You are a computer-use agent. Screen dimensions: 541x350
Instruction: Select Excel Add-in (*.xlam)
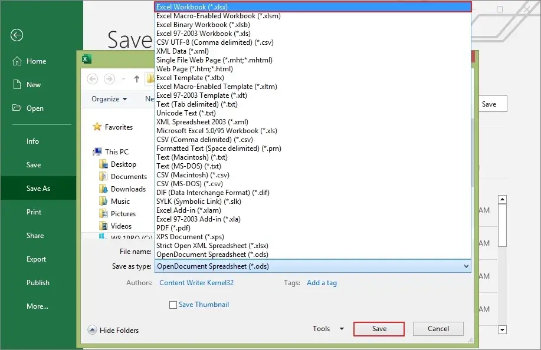tap(313, 210)
